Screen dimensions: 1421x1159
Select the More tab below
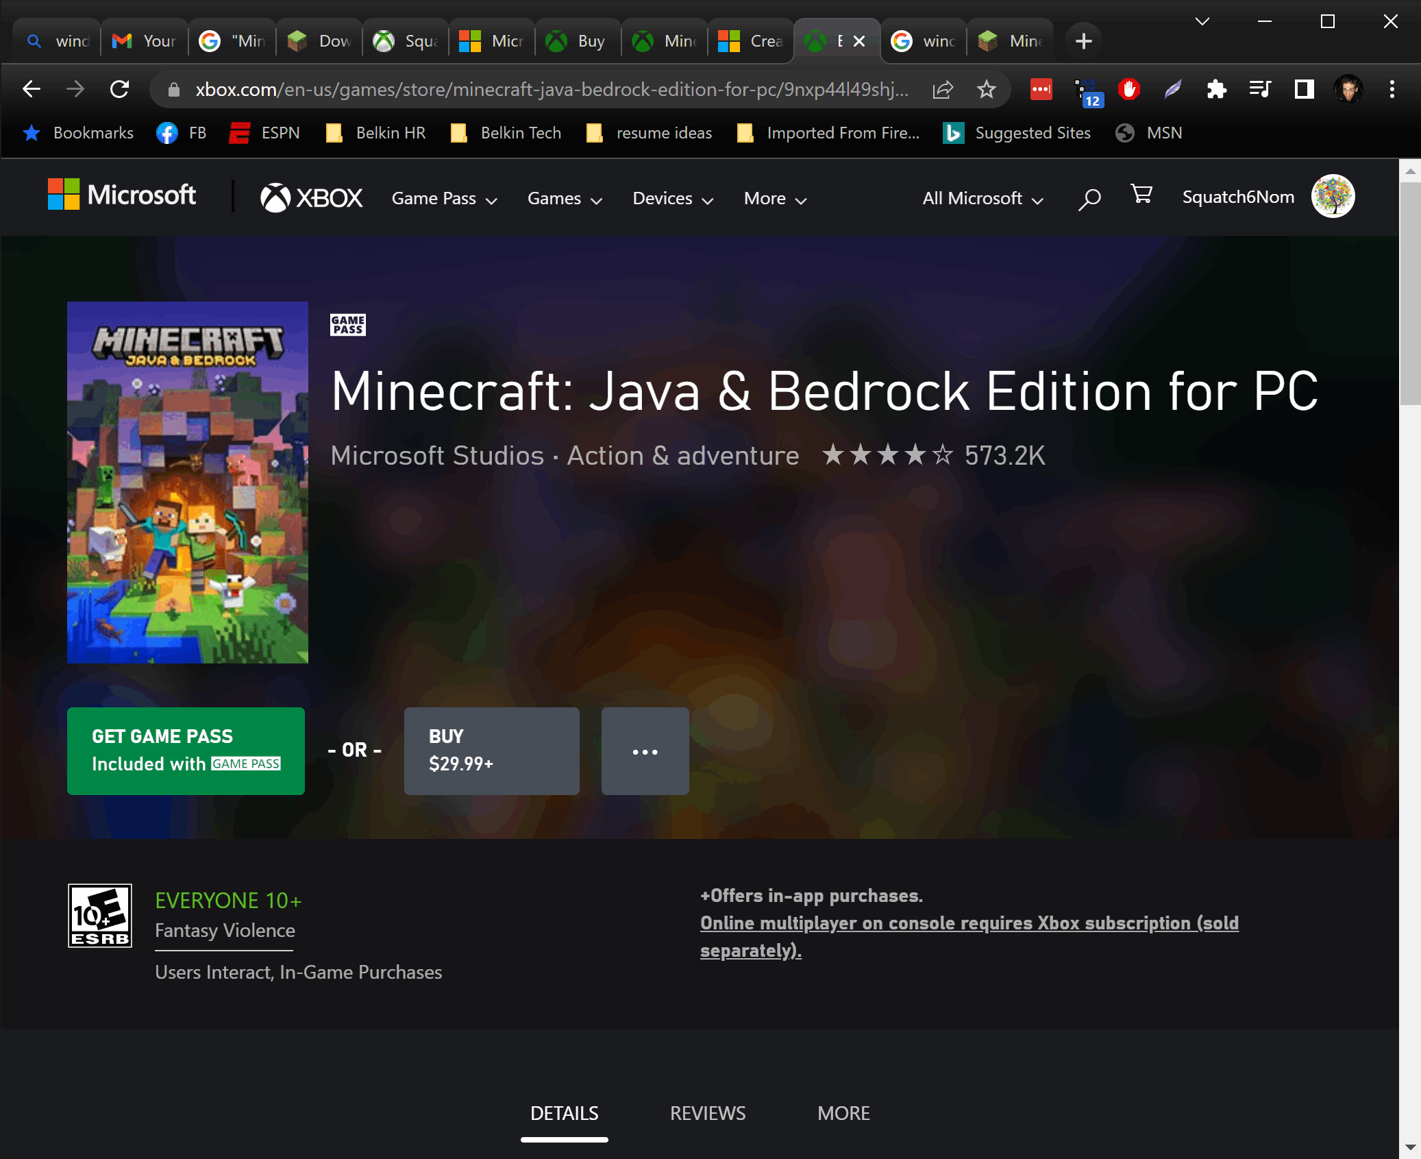[843, 1113]
